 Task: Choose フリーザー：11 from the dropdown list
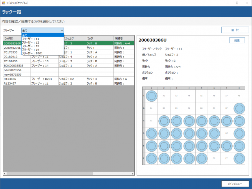pyautogui.click(x=31, y=39)
